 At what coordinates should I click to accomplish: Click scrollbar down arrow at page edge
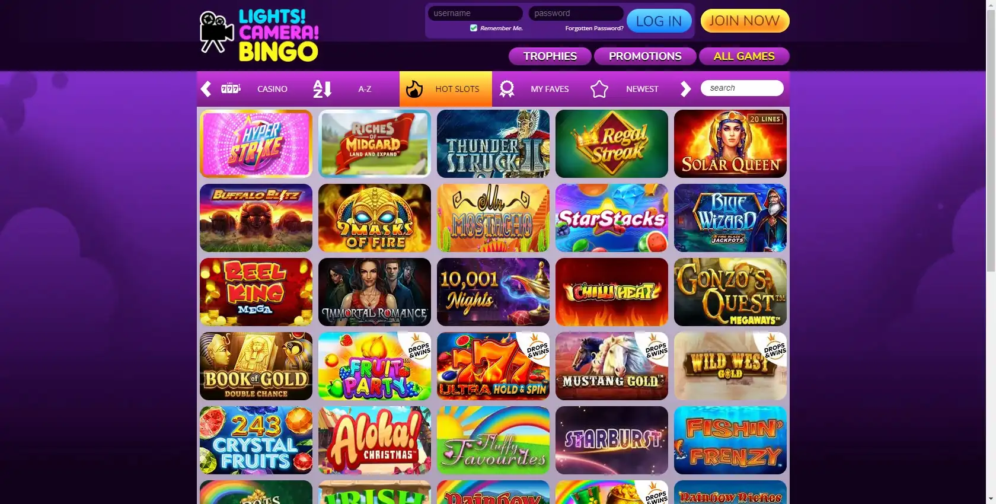click(991, 499)
